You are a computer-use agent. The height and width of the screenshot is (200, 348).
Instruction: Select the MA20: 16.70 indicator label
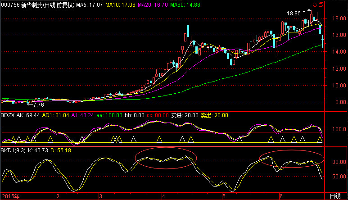153,5
